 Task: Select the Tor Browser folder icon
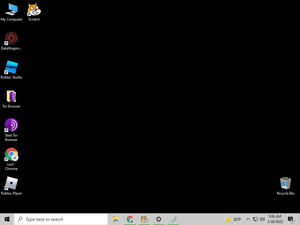11,99
